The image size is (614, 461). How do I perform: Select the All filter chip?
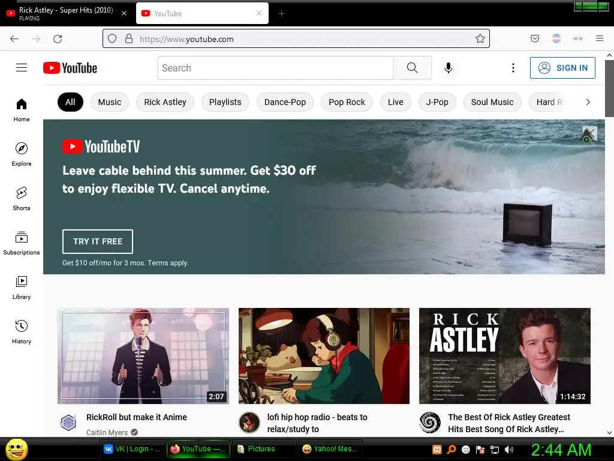(x=70, y=102)
